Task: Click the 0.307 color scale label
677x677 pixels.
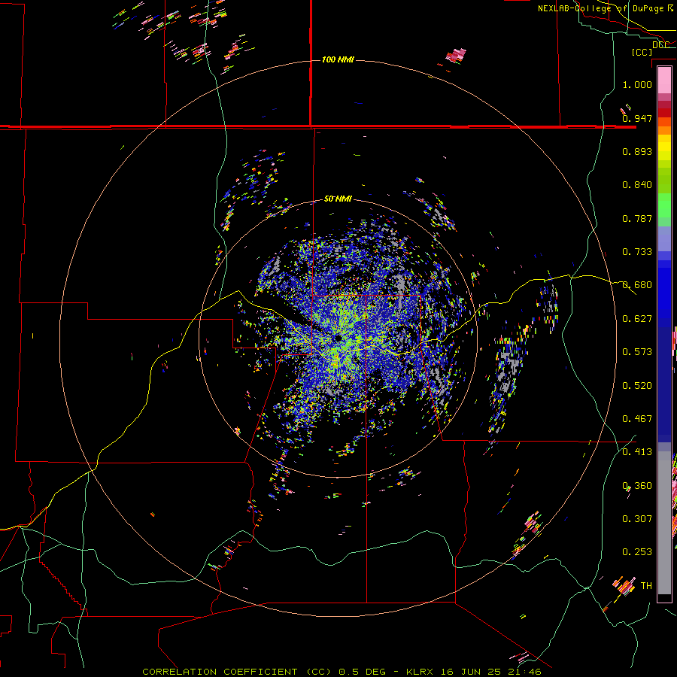Action: pos(637,519)
